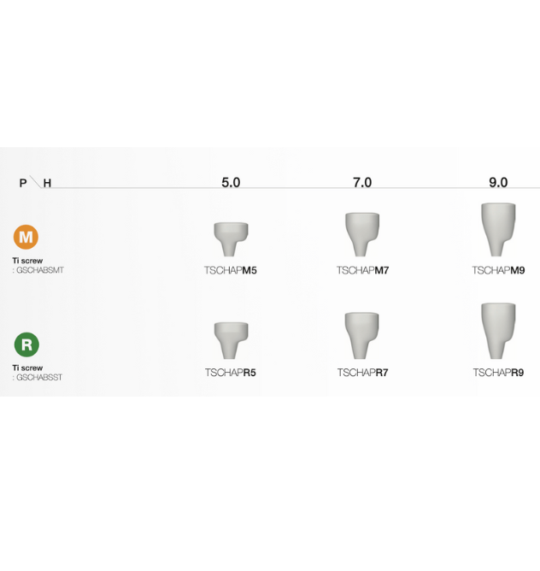Select the TSCHAPR7 abutment image
This screenshot has height=571, width=540.
(x=362, y=335)
